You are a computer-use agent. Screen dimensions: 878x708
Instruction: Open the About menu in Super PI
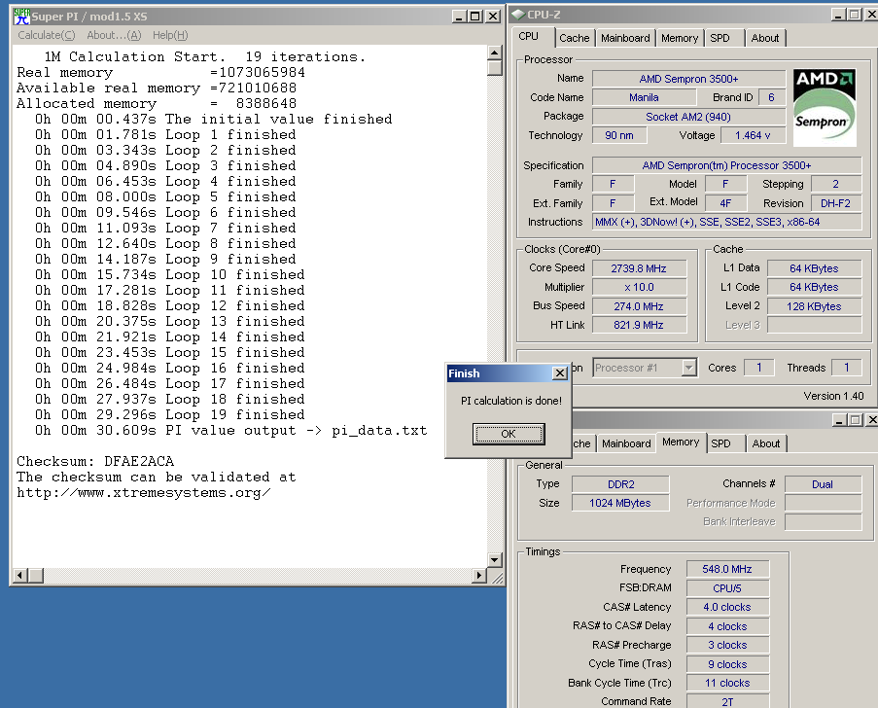pos(114,35)
